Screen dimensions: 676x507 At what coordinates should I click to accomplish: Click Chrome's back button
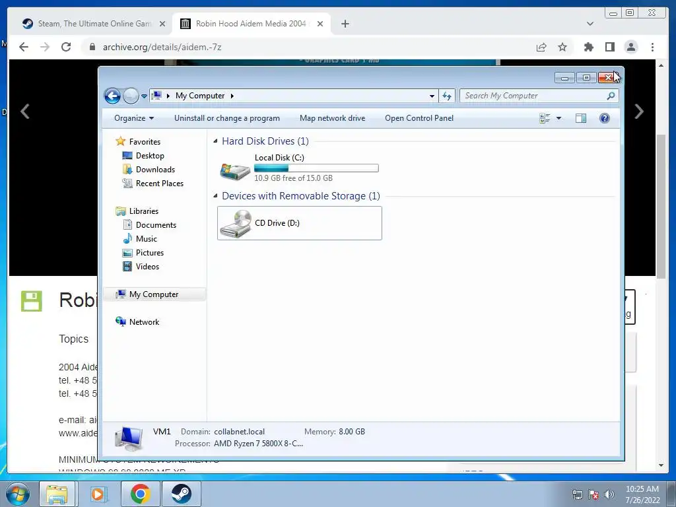(x=24, y=47)
